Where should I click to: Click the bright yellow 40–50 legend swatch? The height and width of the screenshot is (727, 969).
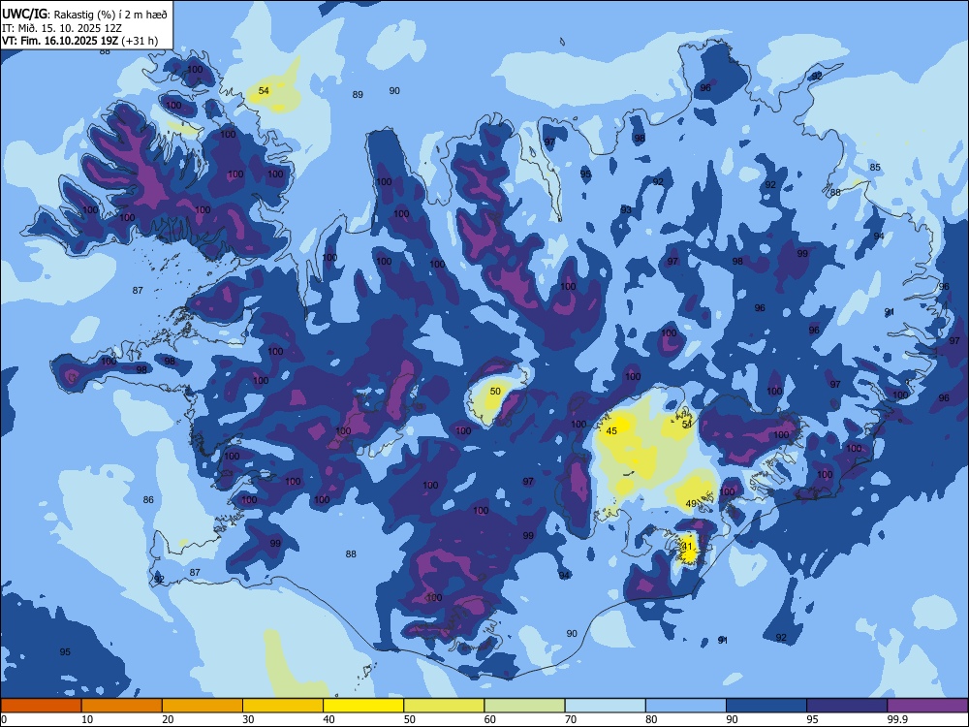[363, 706]
